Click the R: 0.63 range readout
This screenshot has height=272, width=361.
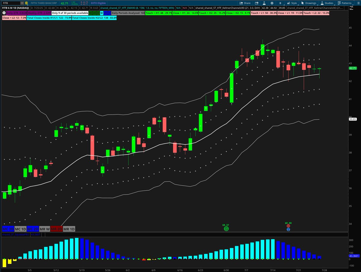point(94,8)
